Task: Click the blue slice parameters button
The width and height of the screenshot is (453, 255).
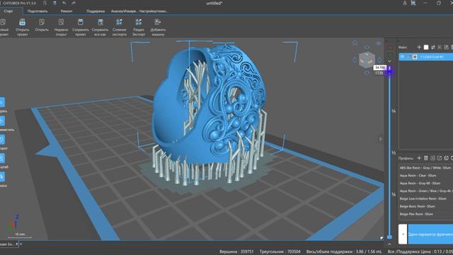Action: (x=430, y=234)
